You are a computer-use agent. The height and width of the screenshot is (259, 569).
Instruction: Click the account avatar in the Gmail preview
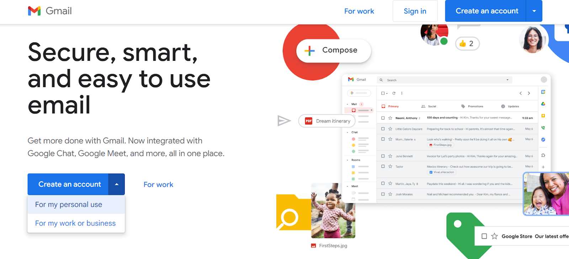pyautogui.click(x=544, y=80)
